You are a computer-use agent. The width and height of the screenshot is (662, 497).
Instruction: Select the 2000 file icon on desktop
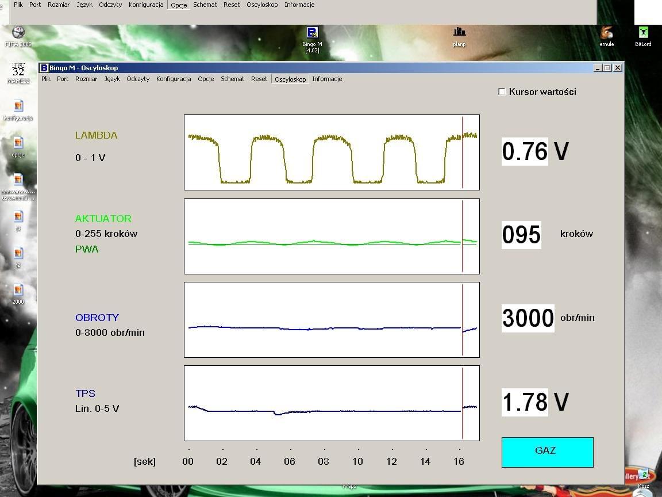pyautogui.click(x=18, y=290)
